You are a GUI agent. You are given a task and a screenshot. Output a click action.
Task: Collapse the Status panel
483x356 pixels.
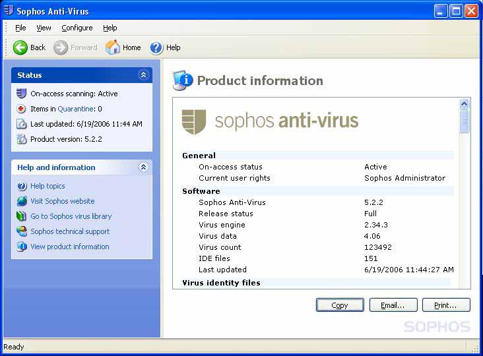[x=143, y=75]
